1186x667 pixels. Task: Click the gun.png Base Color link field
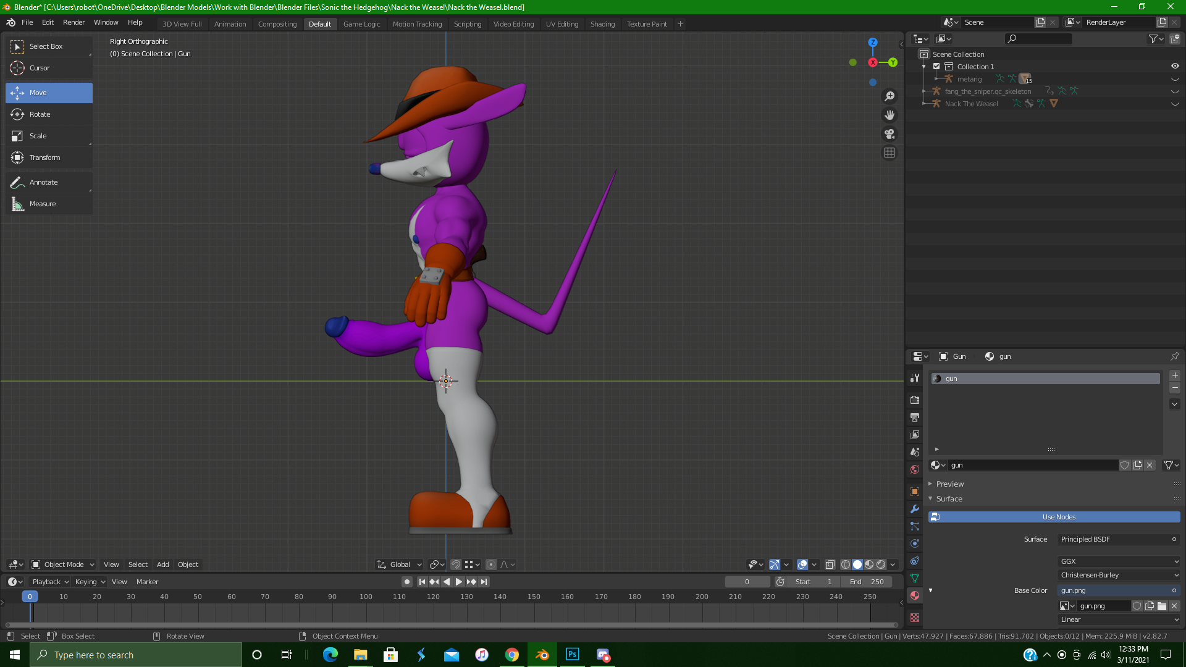pos(1119,590)
